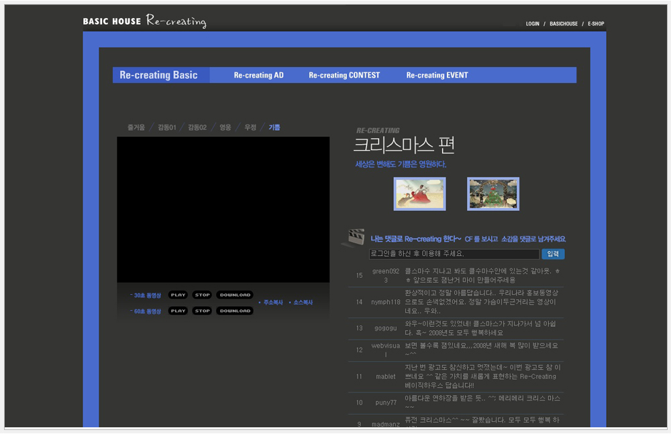Download the 60초 동영상 video

tap(235, 311)
